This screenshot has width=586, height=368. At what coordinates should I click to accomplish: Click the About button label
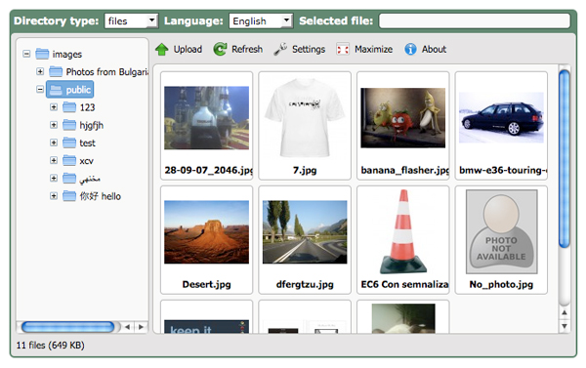pos(434,50)
